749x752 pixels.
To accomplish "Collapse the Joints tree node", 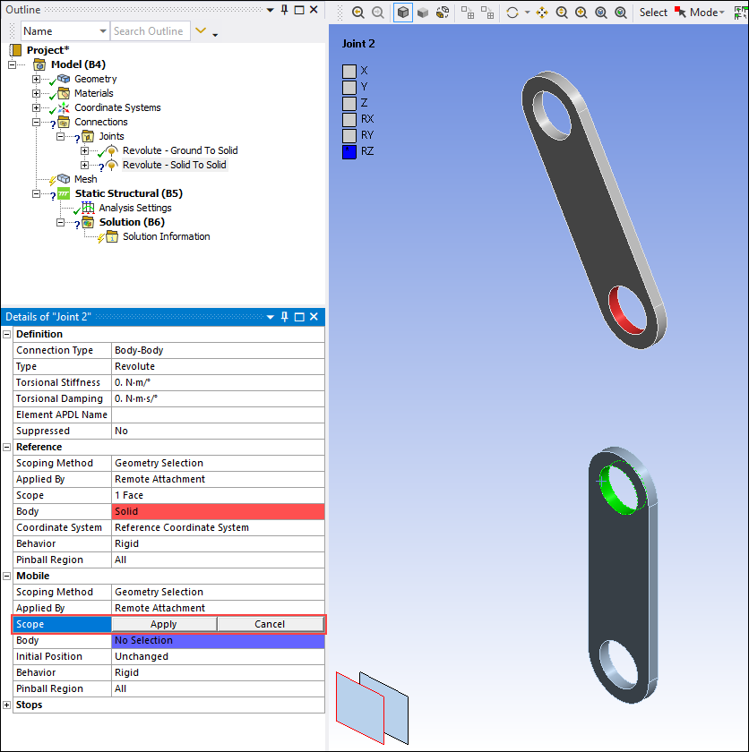I will 60,136.
